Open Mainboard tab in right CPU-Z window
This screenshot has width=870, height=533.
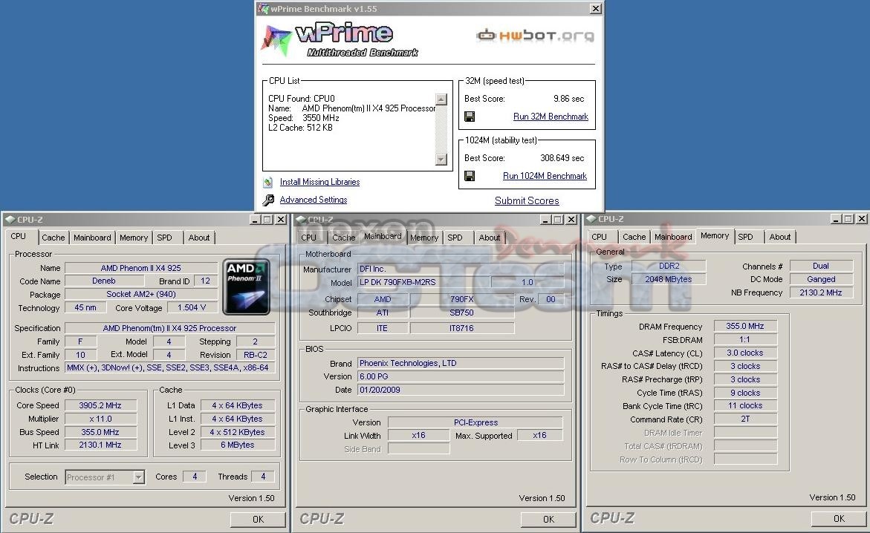pyautogui.click(x=673, y=237)
